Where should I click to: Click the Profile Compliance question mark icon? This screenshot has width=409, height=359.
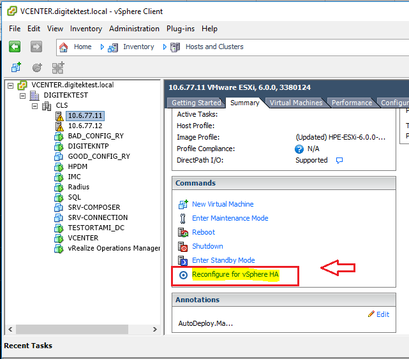(299, 149)
